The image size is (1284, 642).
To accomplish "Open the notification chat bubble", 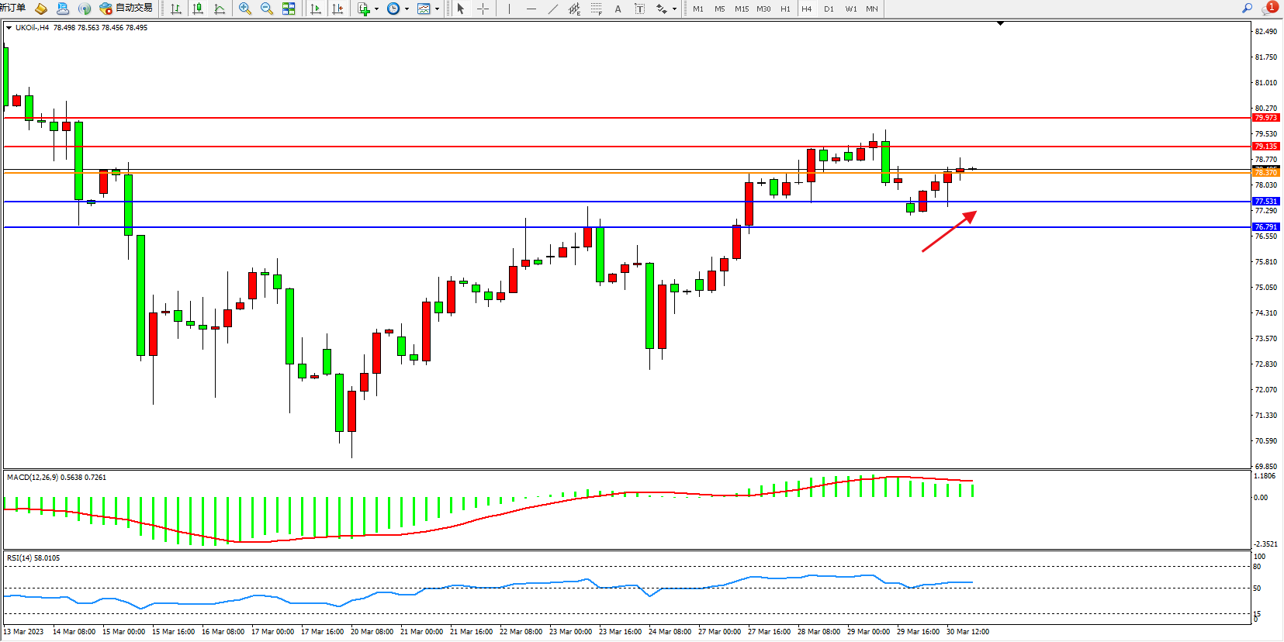I will tap(1268, 8).
